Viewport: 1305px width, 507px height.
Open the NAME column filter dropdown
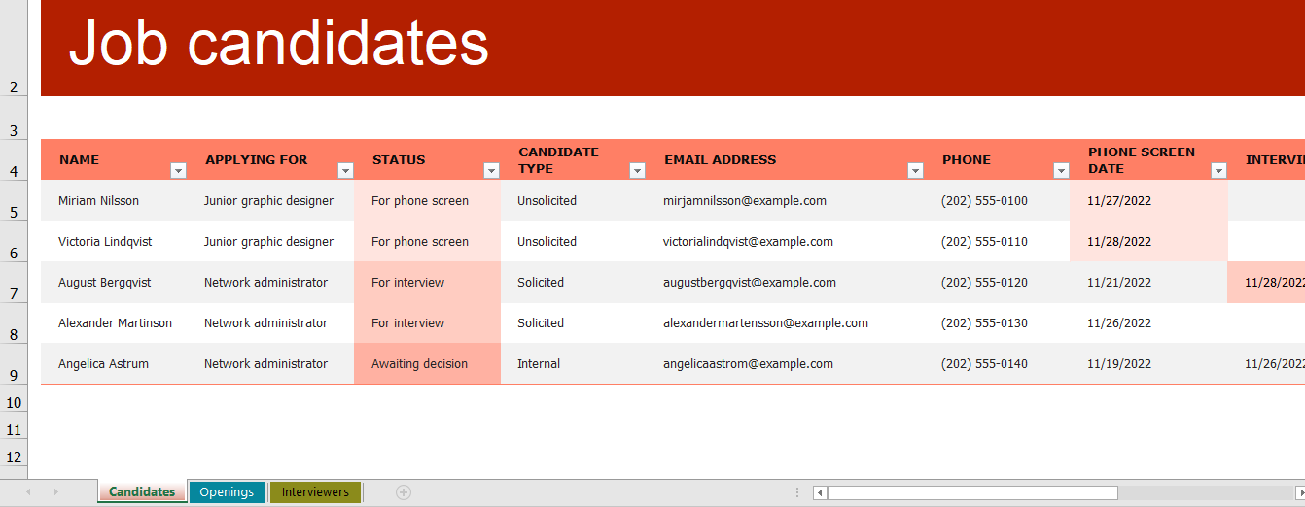(x=178, y=171)
